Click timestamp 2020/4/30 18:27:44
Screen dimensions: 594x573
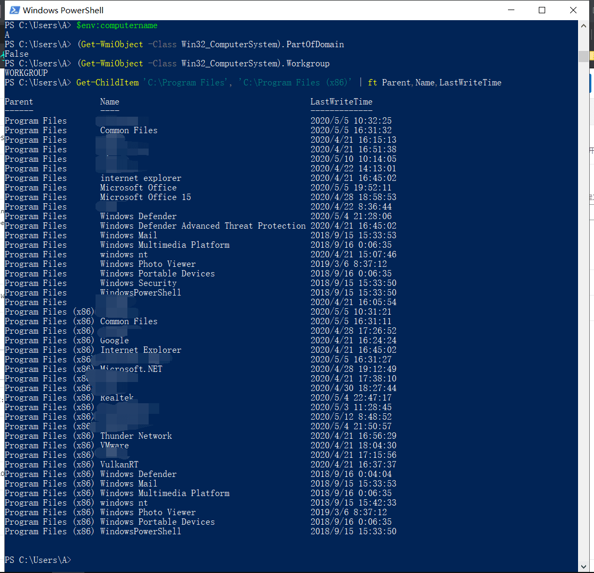354,388
